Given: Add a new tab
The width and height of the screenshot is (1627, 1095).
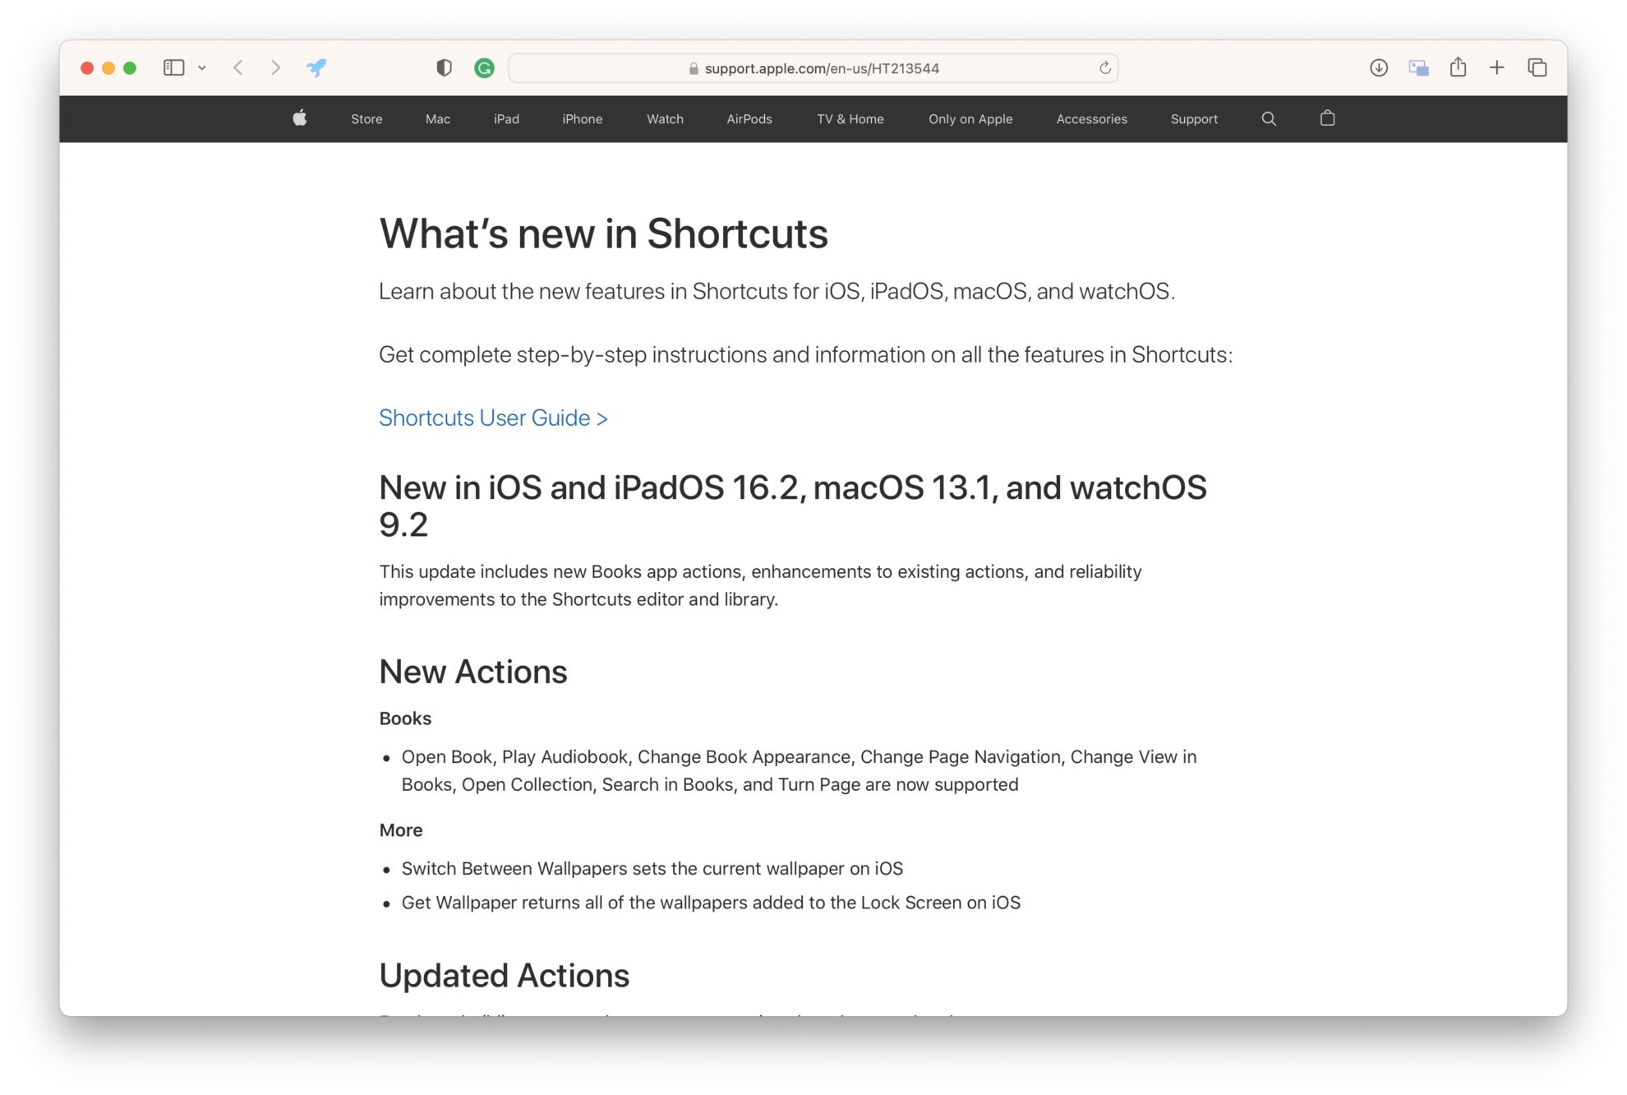Looking at the screenshot, I should point(1497,67).
